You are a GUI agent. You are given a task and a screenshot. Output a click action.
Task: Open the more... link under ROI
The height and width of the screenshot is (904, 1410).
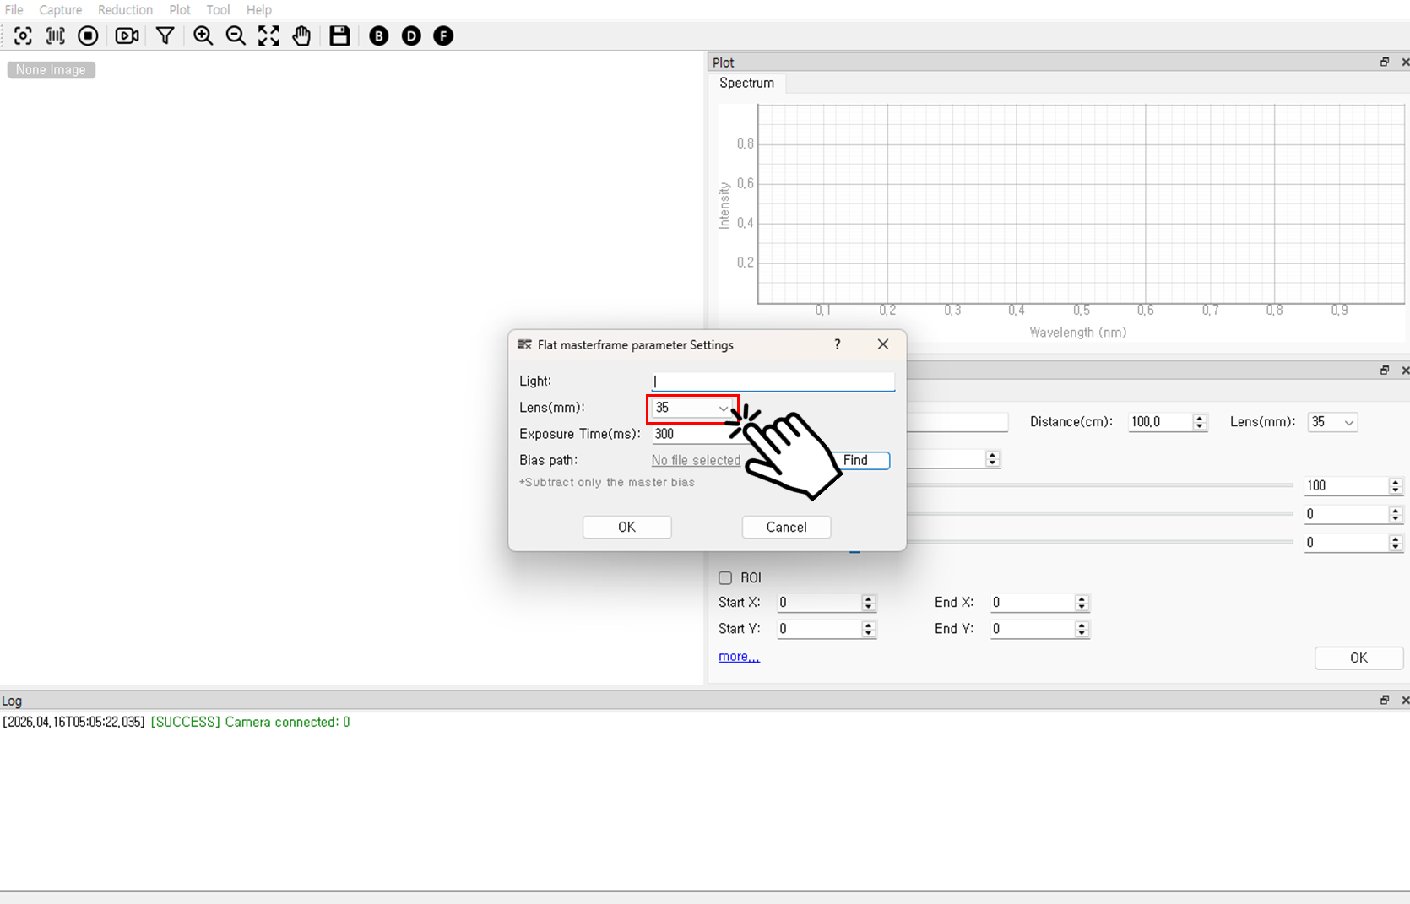click(x=739, y=656)
